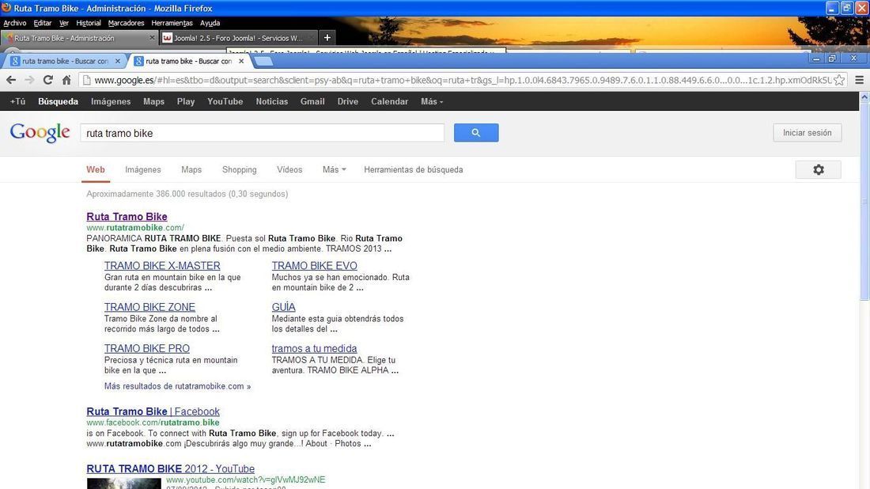This screenshot has width=870, height=489.
Task: Click the www.rutatramobike.com green URL text
Action: coord(135,228)
